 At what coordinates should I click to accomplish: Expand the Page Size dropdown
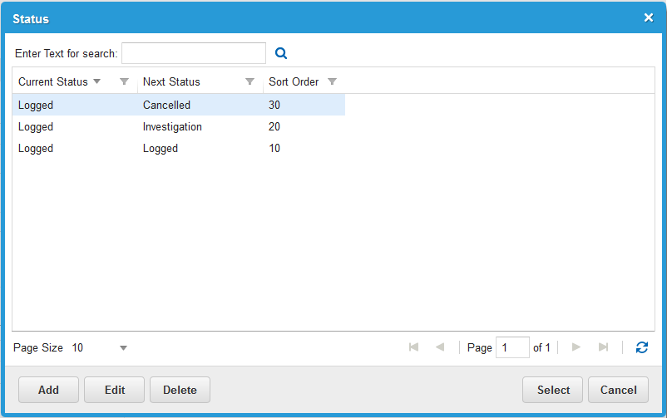[123, 348]
